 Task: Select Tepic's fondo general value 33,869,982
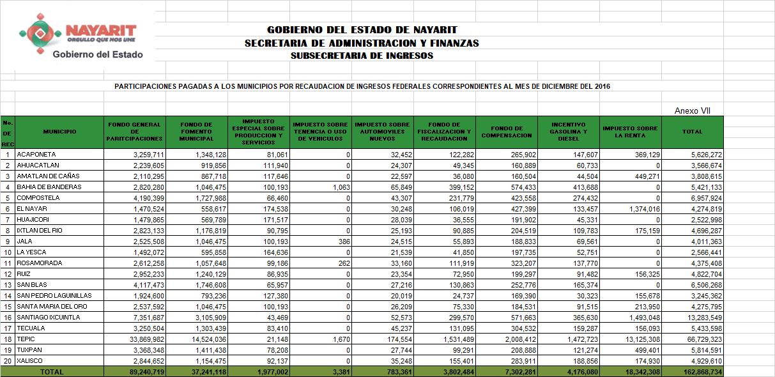[147, 339]
